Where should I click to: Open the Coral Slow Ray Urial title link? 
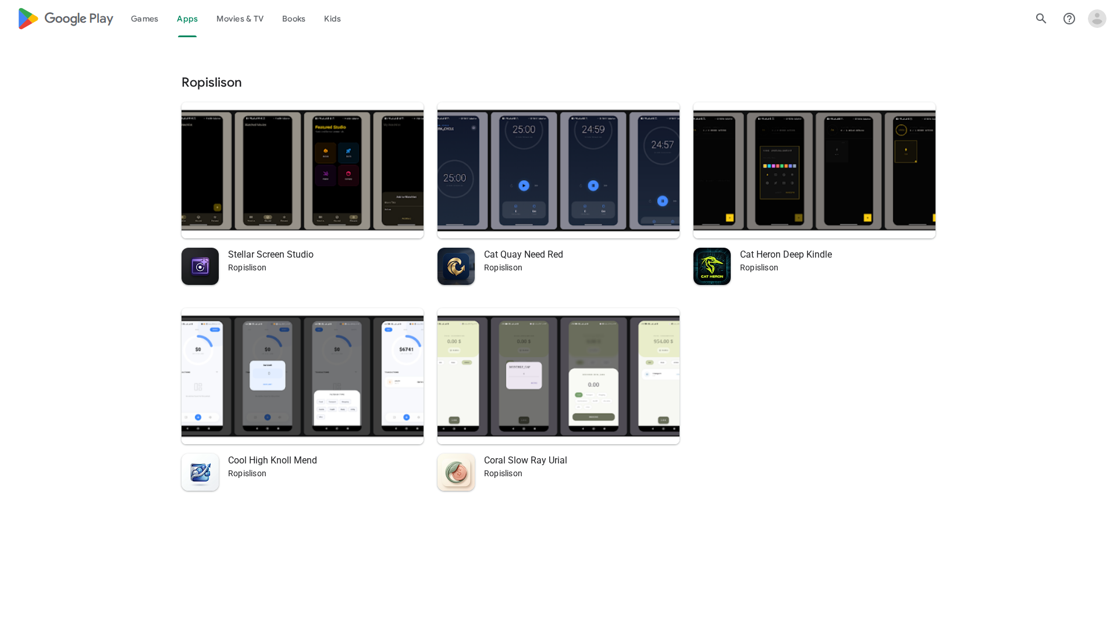click(x=525, y=460)
